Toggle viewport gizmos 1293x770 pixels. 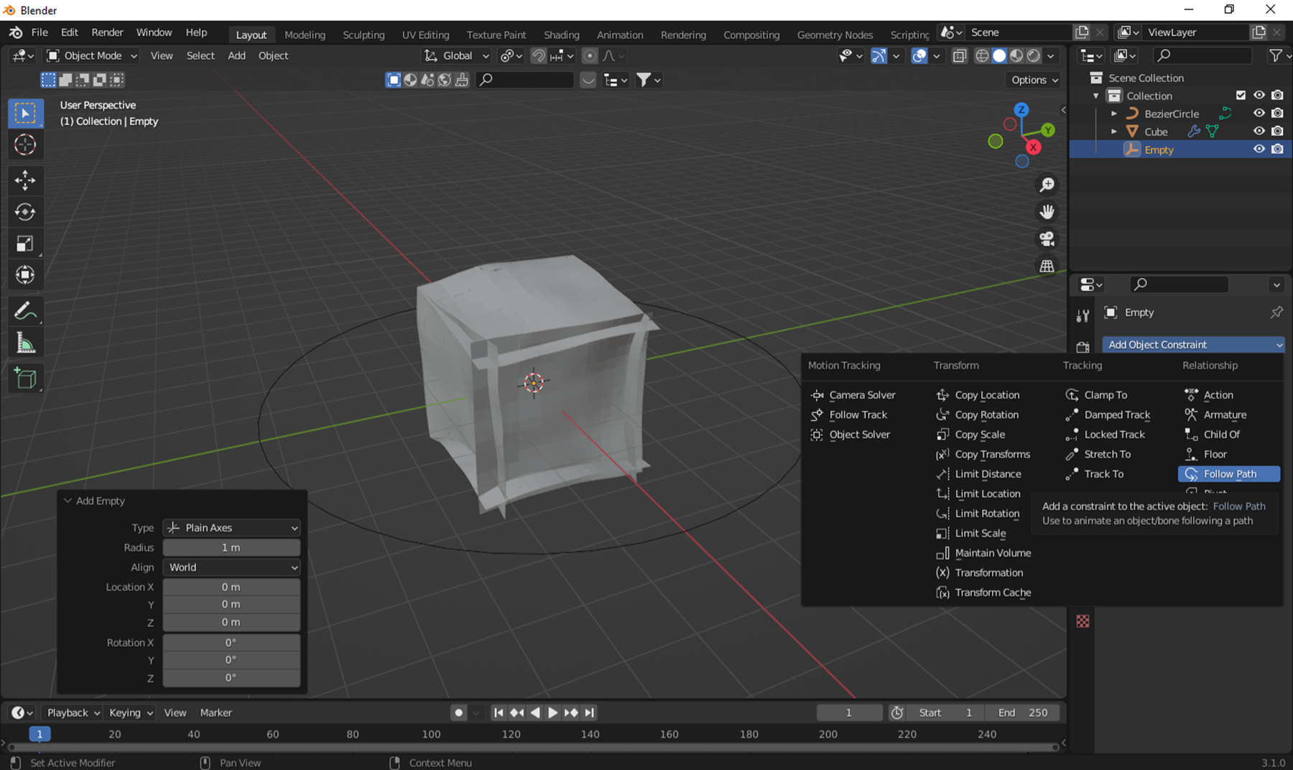pyautogui.click(x=879, y=56)
